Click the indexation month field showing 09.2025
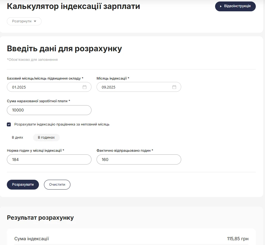Image resolution: width=265 pixels, height=245 pixels. pyautogui.click(x=134, y=87)
